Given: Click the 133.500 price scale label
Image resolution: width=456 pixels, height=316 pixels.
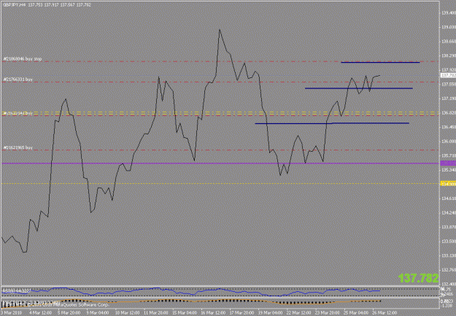Looking at the screenshot, I should 449,242.
